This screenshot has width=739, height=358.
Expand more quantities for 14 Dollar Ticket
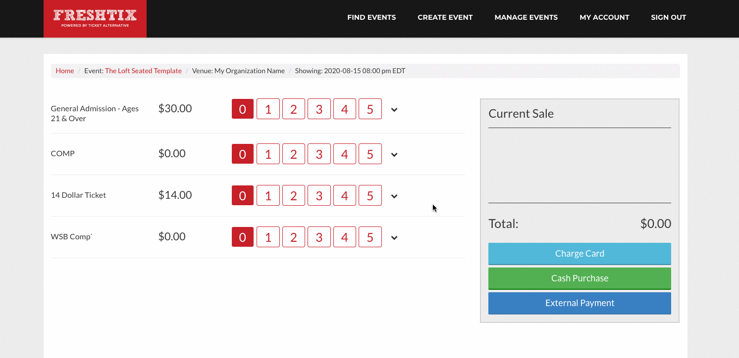coord(394,196)
